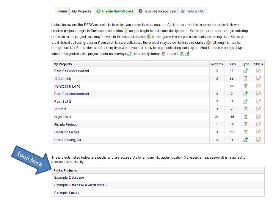Click the status icon for Obstetric Fistula

pyautogui.click(x=259, y=132)
